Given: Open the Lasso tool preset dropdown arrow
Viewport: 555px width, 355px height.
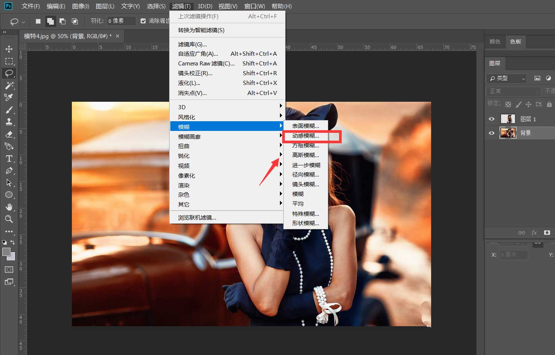Looking at the screenshot, I should [x=24, y=22].
